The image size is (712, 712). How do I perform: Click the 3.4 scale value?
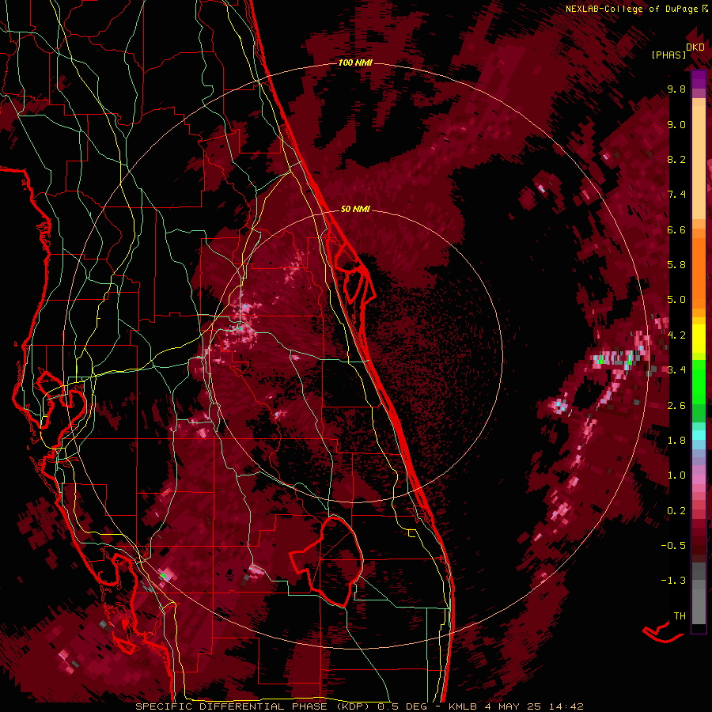(676, 370)
